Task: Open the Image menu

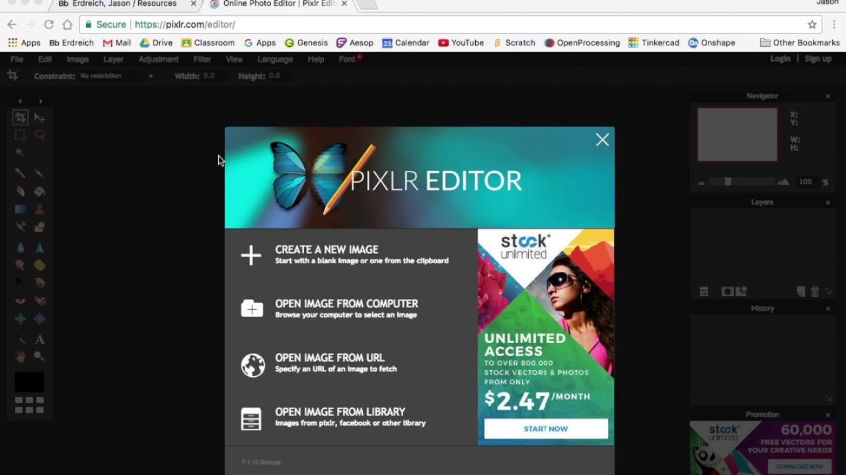Action: tap(77, 59)
